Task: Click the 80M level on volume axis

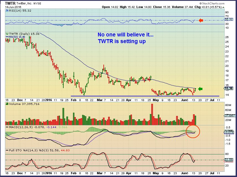Action: pos(228,105)
